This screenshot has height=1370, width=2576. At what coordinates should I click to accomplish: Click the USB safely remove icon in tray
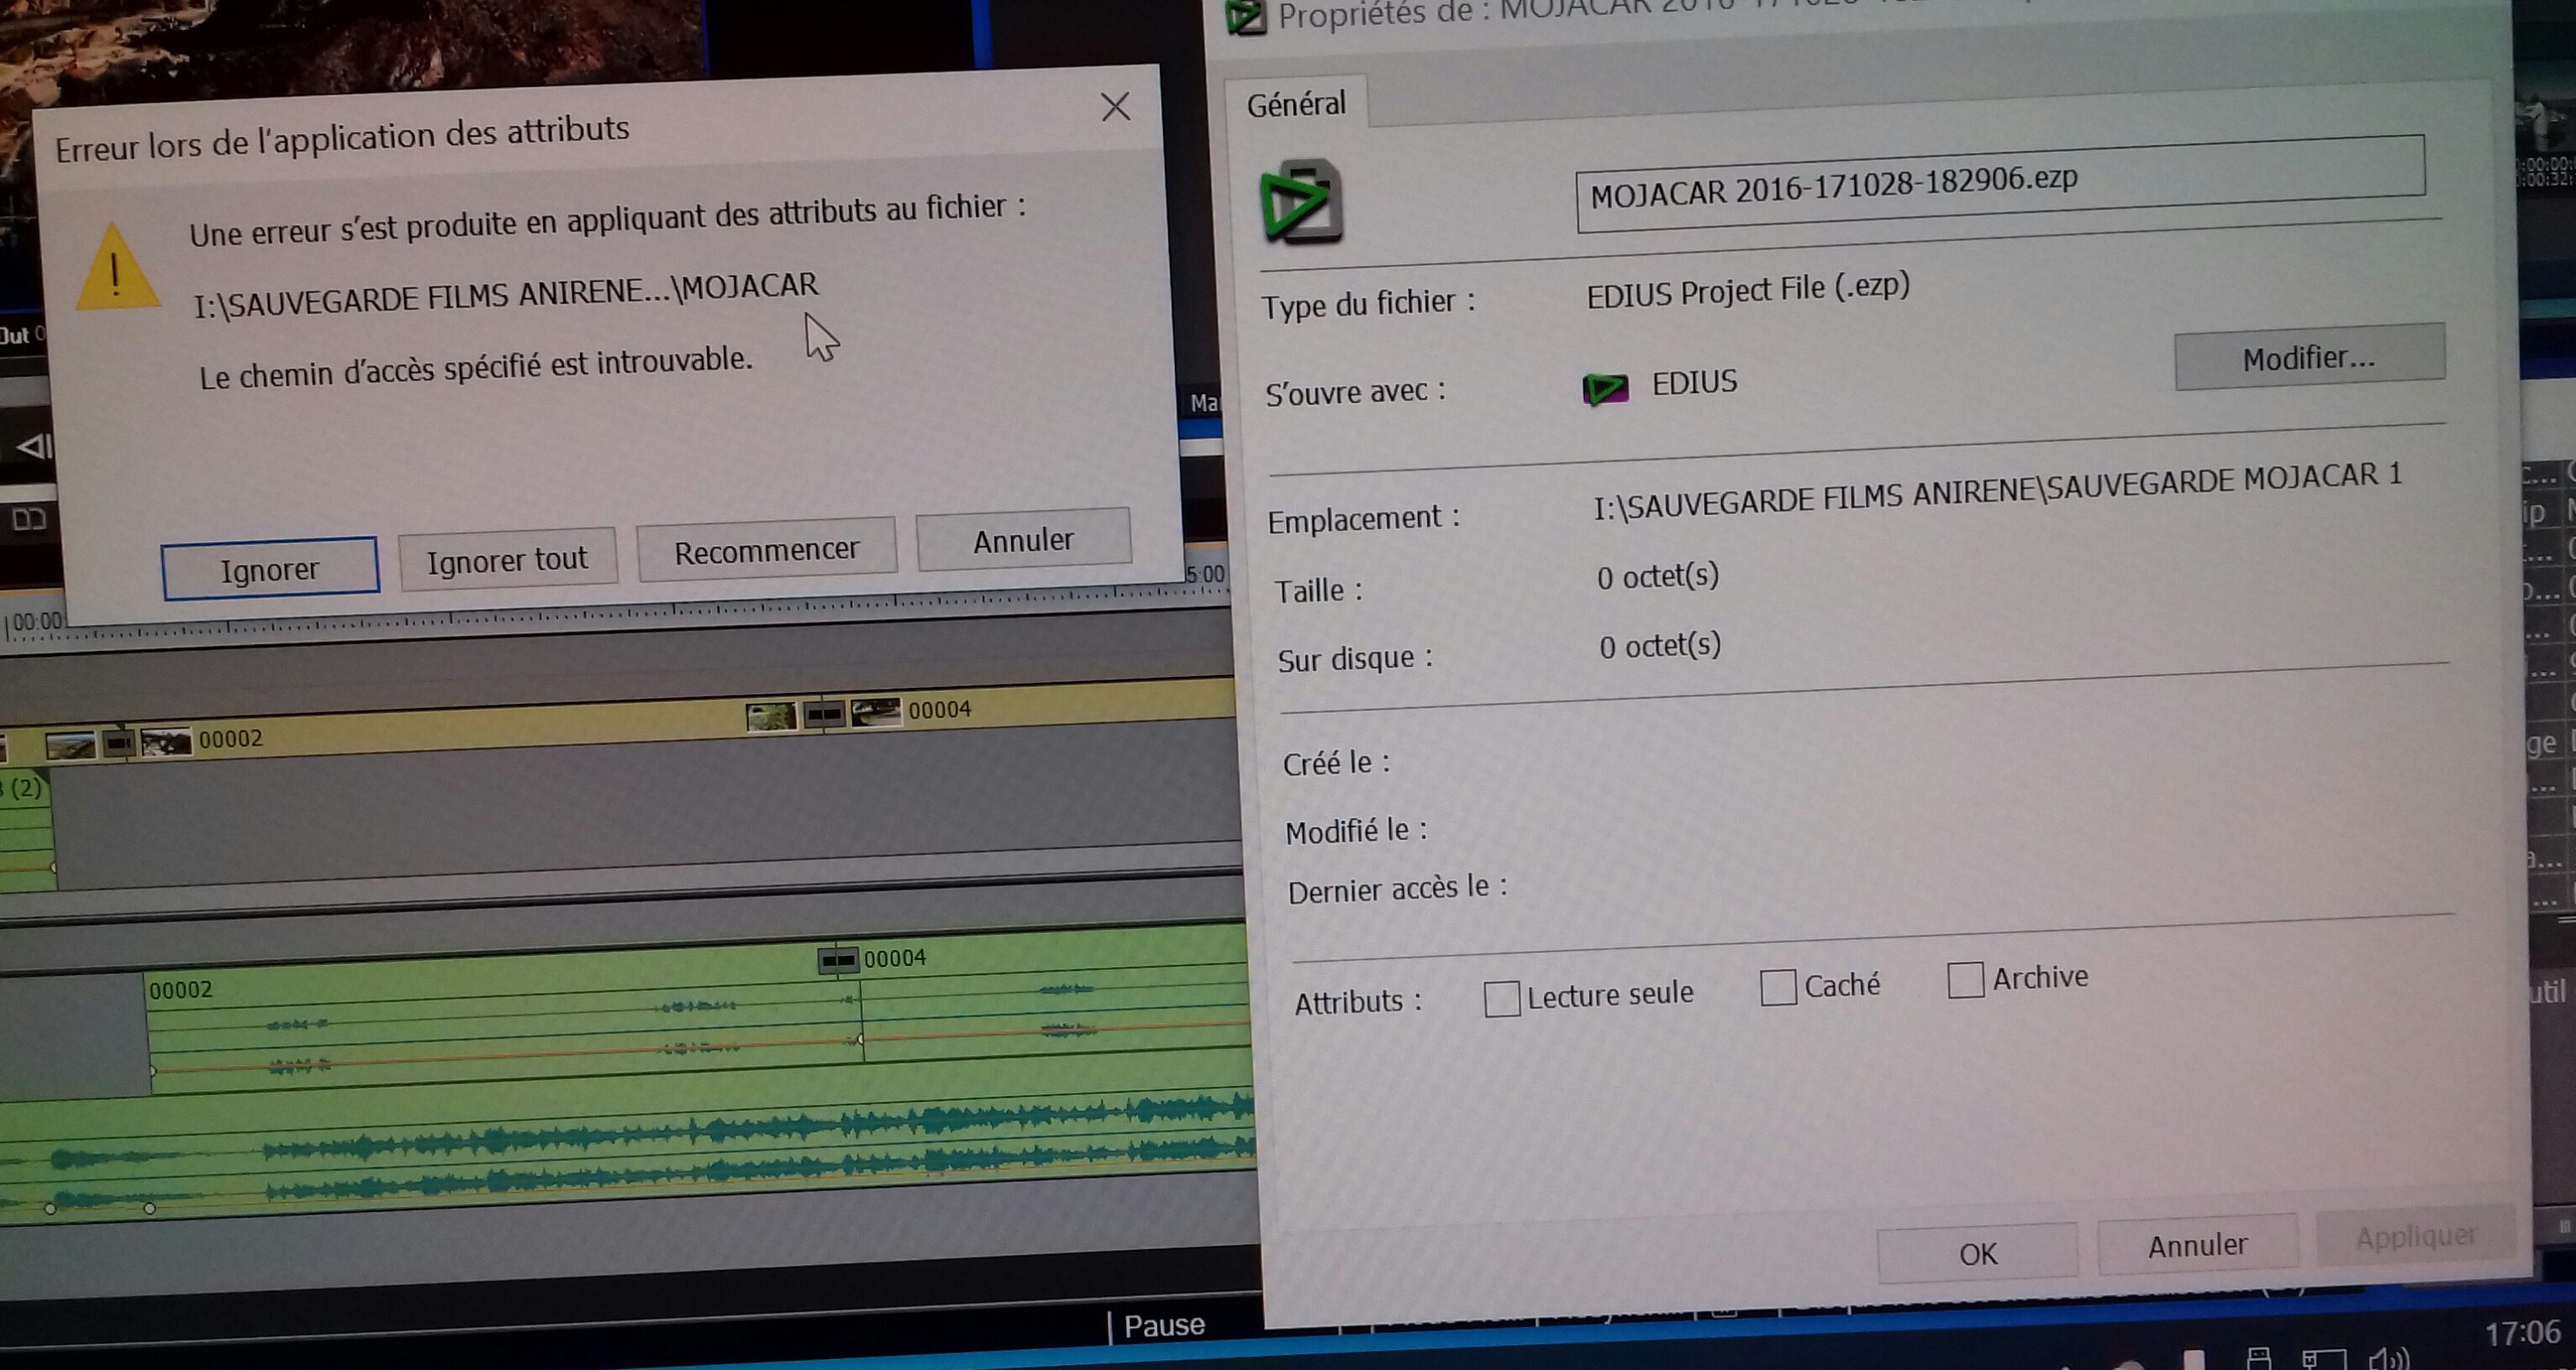click(x=2259, y=1358)
